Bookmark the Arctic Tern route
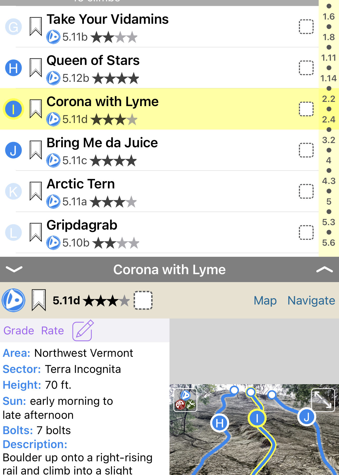339x475 pixels. pyautogui.click(x=36, y=191)
